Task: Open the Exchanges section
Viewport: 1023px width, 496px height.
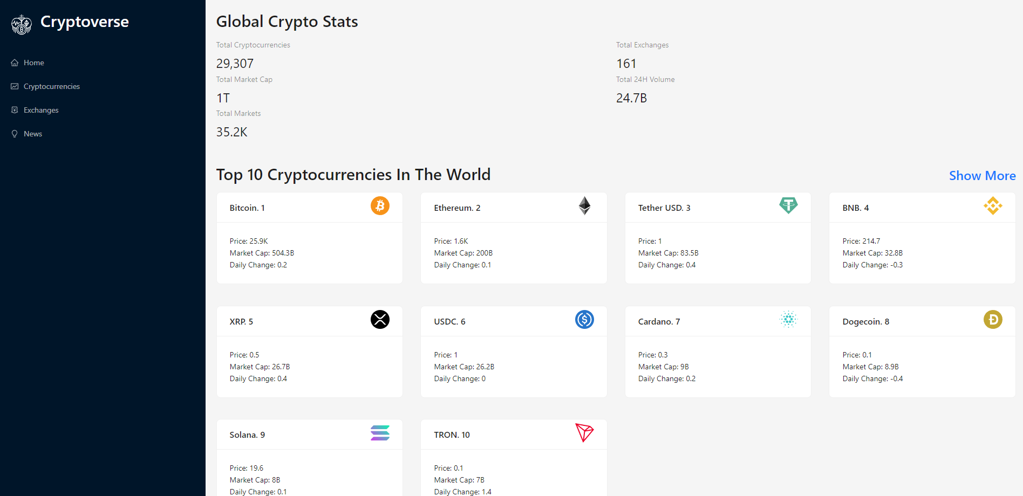Action: (40, 110)
